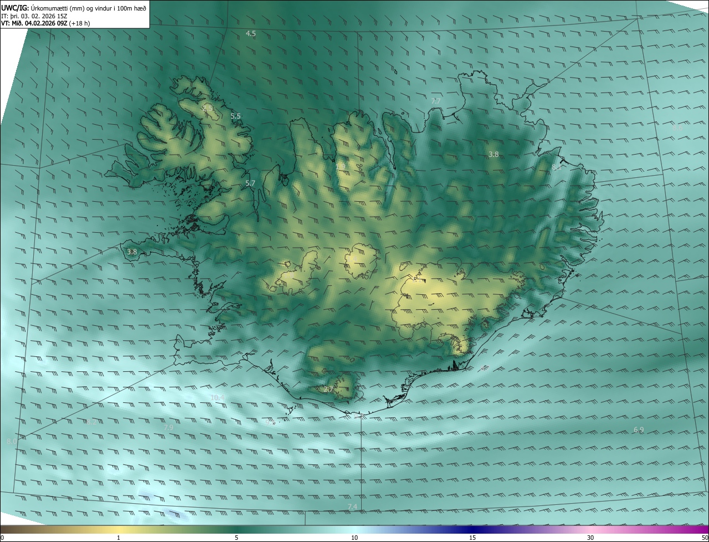Click the colorbar tick label 30
Screen dimensions: 709x542
click(x=590, y=538)
